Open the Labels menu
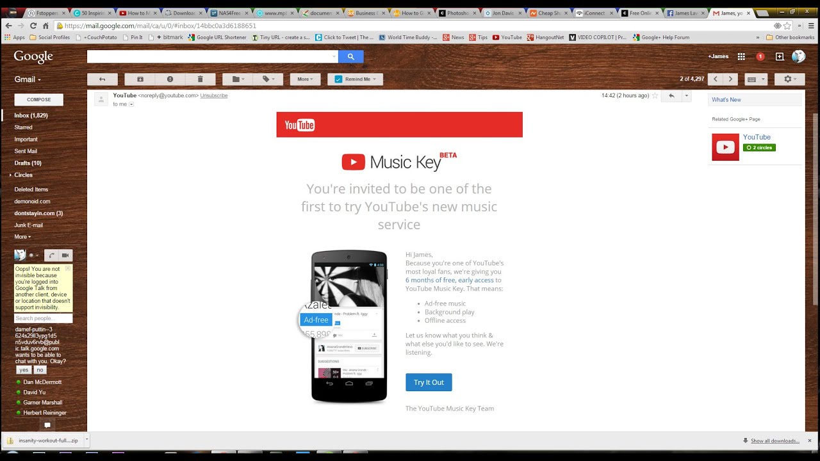Screen dimensions: 820x461 (268, 79)
